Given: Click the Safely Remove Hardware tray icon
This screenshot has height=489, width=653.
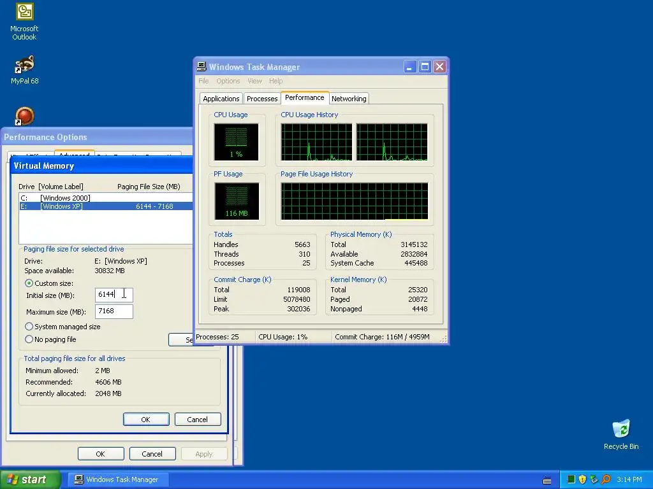Looking at the screenshot, I should point(594,479).
